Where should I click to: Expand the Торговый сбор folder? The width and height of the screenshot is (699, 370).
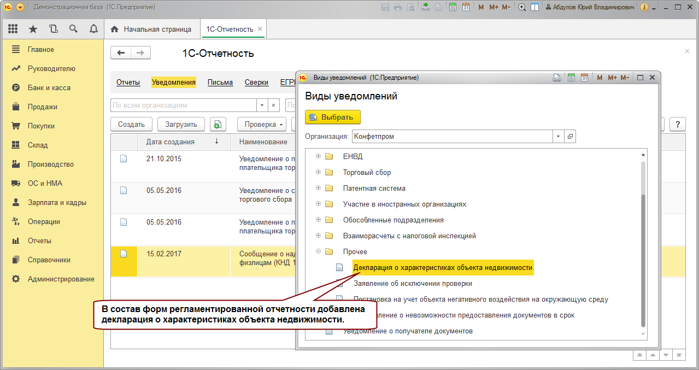pyautogui.click(x=318, y=172)
